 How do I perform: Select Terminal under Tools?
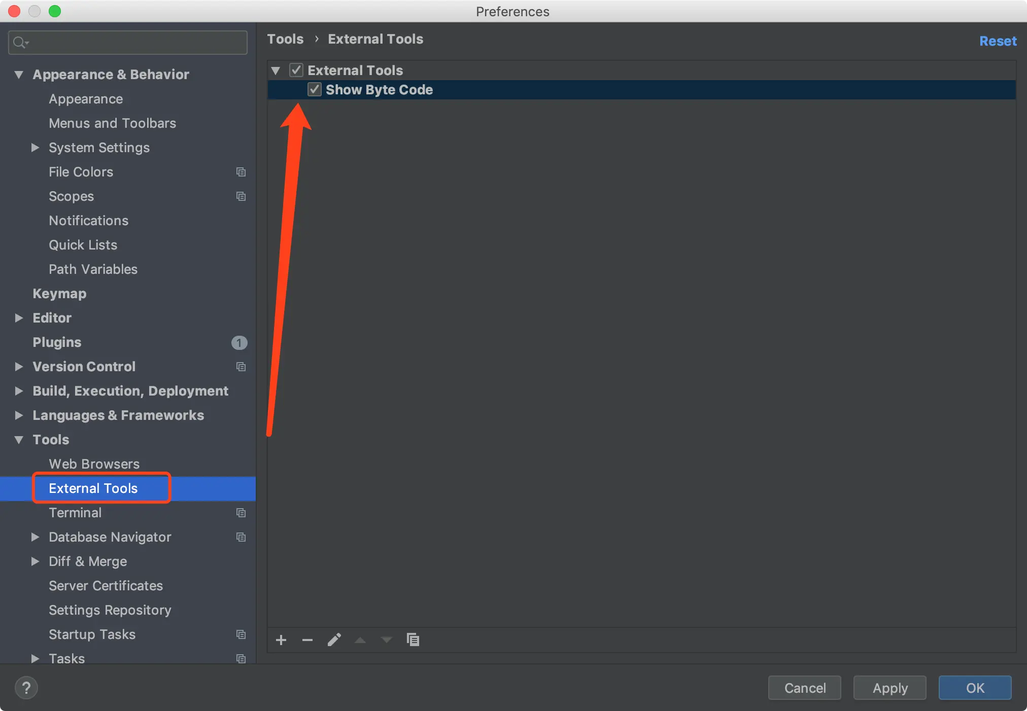point(75,513)
